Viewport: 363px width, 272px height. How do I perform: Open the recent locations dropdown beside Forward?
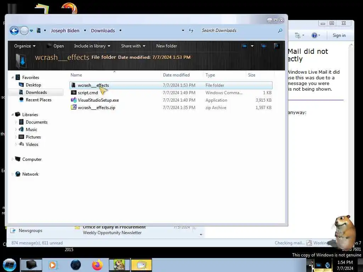coord(31,30)
